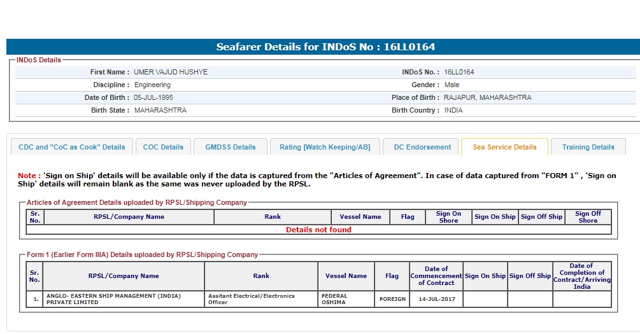Click the red "Details not found" message

[318, 230]
